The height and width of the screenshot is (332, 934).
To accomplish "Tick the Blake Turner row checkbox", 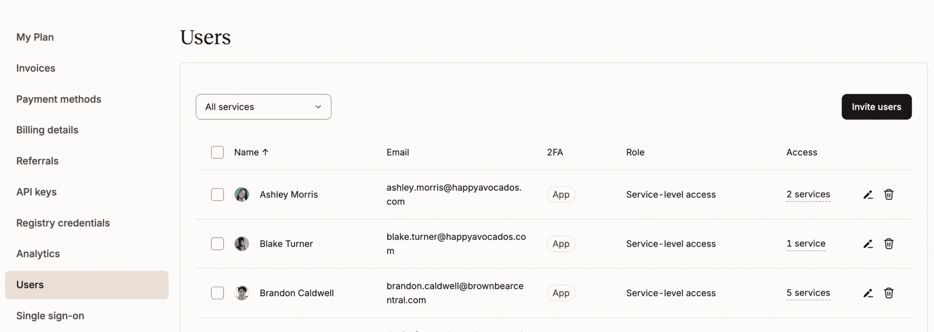I will (x=217, y=244).
